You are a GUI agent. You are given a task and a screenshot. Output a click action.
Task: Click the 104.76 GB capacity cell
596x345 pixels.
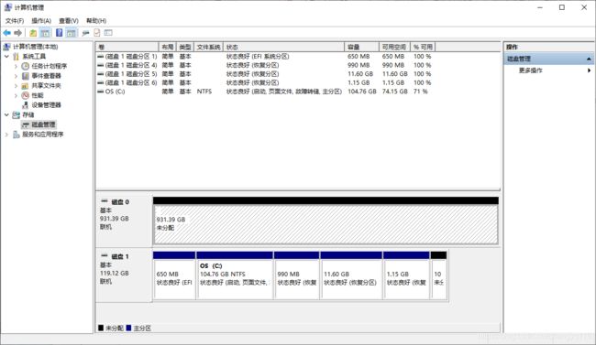(362, 92)
